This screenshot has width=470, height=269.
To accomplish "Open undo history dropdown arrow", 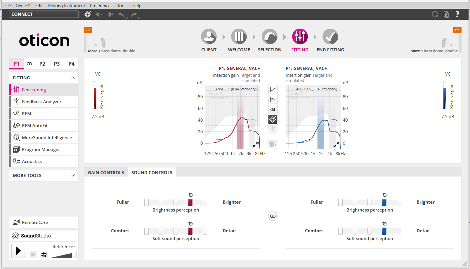I will (x=126, y=18).
